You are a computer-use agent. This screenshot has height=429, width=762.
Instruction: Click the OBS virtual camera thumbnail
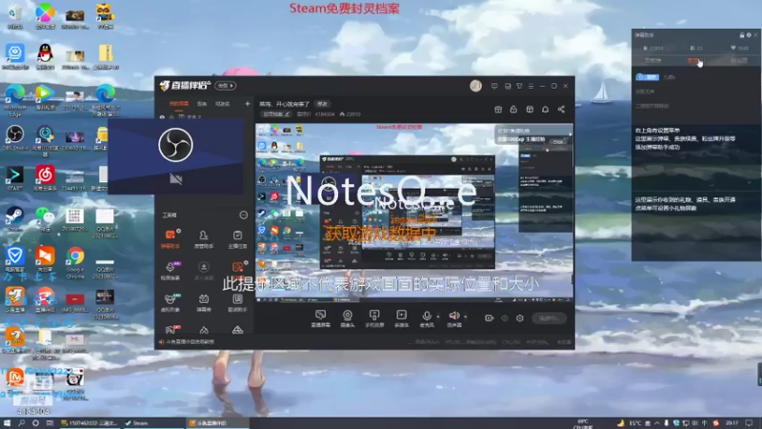tap(175, 156)
